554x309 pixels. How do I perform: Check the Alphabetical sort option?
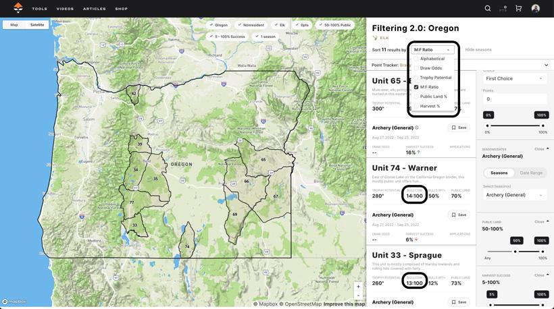click(416, 59)
